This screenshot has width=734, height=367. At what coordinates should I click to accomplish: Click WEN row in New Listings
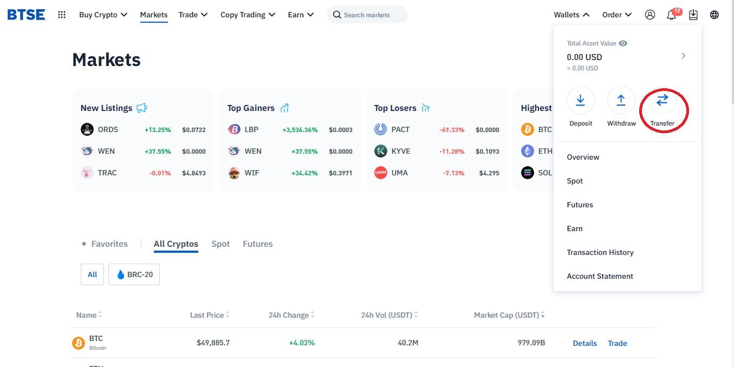pos(143,151)
